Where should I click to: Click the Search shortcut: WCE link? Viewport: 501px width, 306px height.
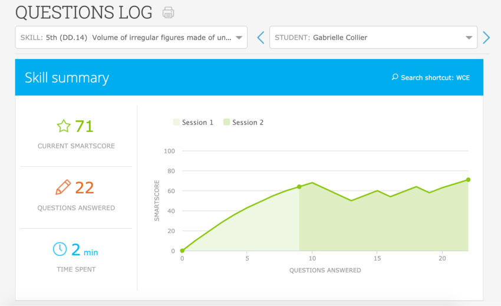click(x=435, y=78)
